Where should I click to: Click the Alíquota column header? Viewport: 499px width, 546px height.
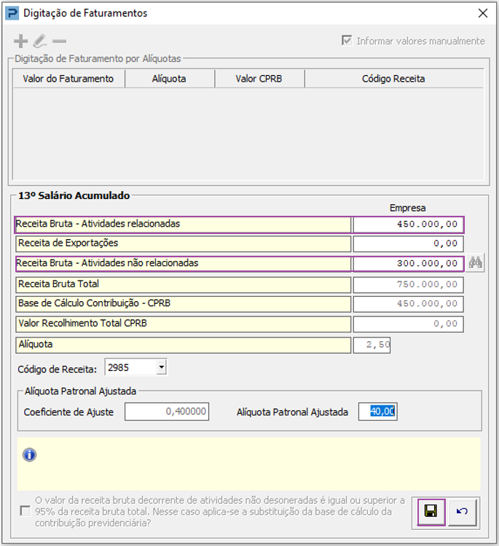[x=170, y=79]
